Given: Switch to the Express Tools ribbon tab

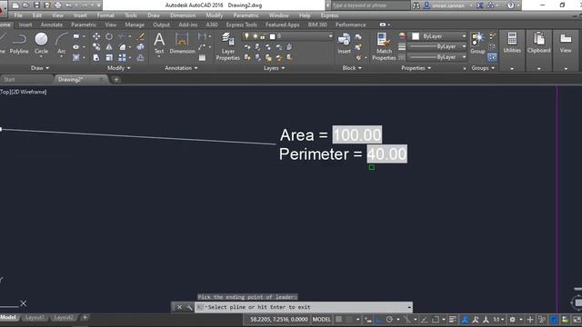Looking at the screenshot, I should (x=241, y=25).
